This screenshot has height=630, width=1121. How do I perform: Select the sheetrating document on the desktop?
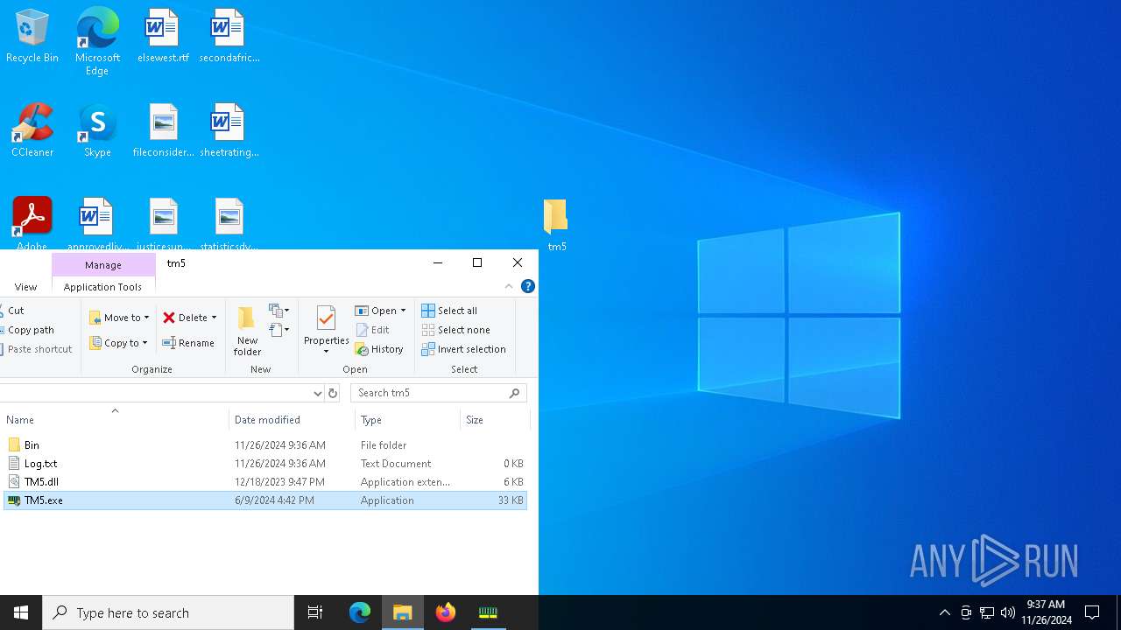(x=229, y=131)
